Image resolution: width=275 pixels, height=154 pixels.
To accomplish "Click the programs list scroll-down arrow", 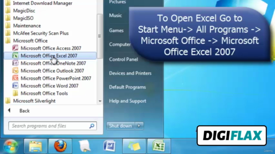I will click(x=100, y=101).
